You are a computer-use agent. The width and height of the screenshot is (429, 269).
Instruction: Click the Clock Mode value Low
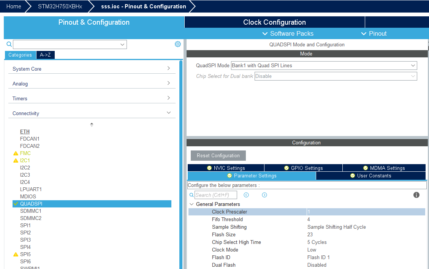[312, 250]
